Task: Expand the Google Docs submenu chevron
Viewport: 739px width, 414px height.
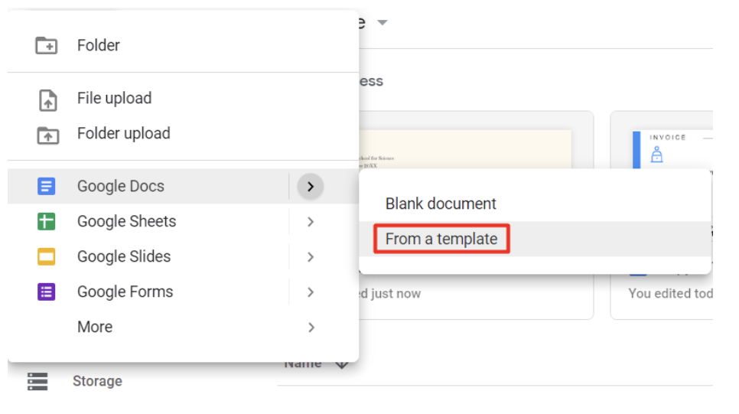Action: 310,186
